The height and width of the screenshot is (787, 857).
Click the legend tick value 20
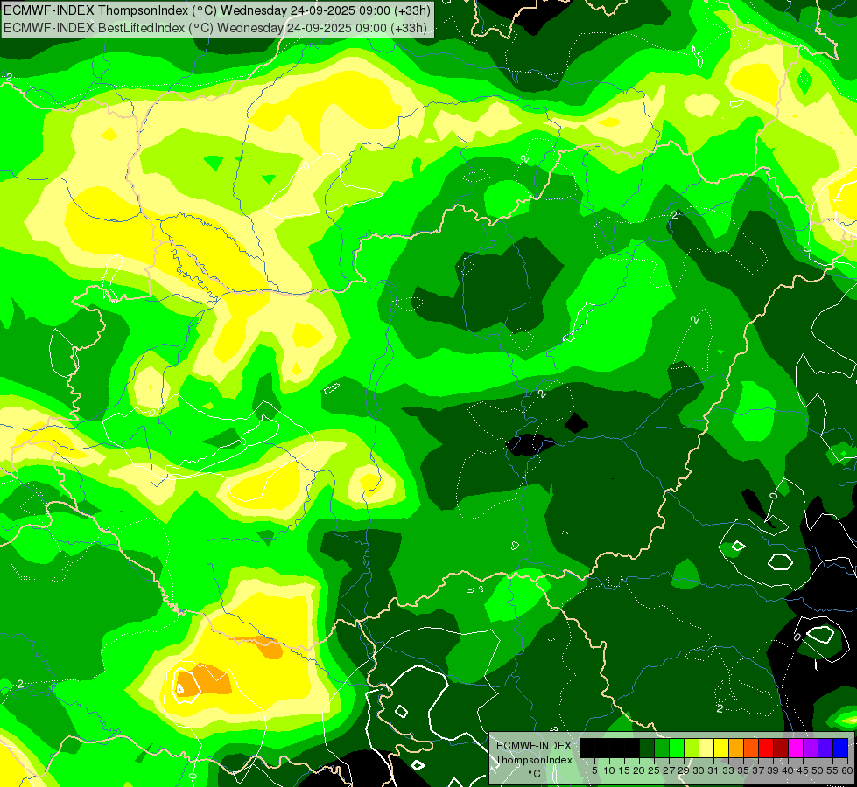pyautogui.click(x=639, y=770)
